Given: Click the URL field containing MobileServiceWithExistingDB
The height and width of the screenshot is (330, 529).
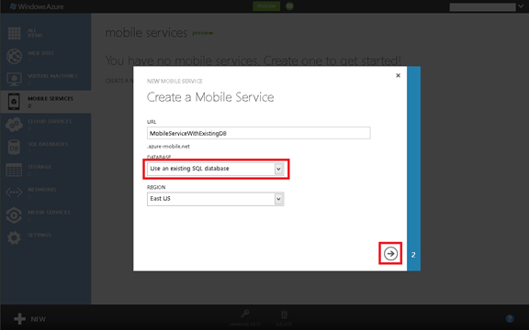Looking at the screenshot, I should pyautogui.click(x=259, y=133).
